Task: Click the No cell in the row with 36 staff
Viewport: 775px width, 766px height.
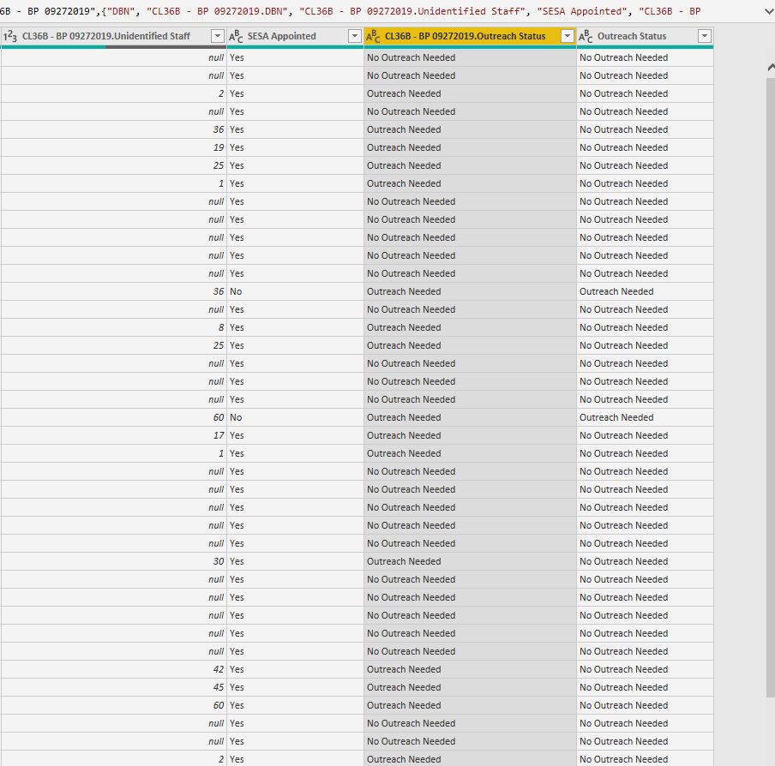Action: [295, 291]
